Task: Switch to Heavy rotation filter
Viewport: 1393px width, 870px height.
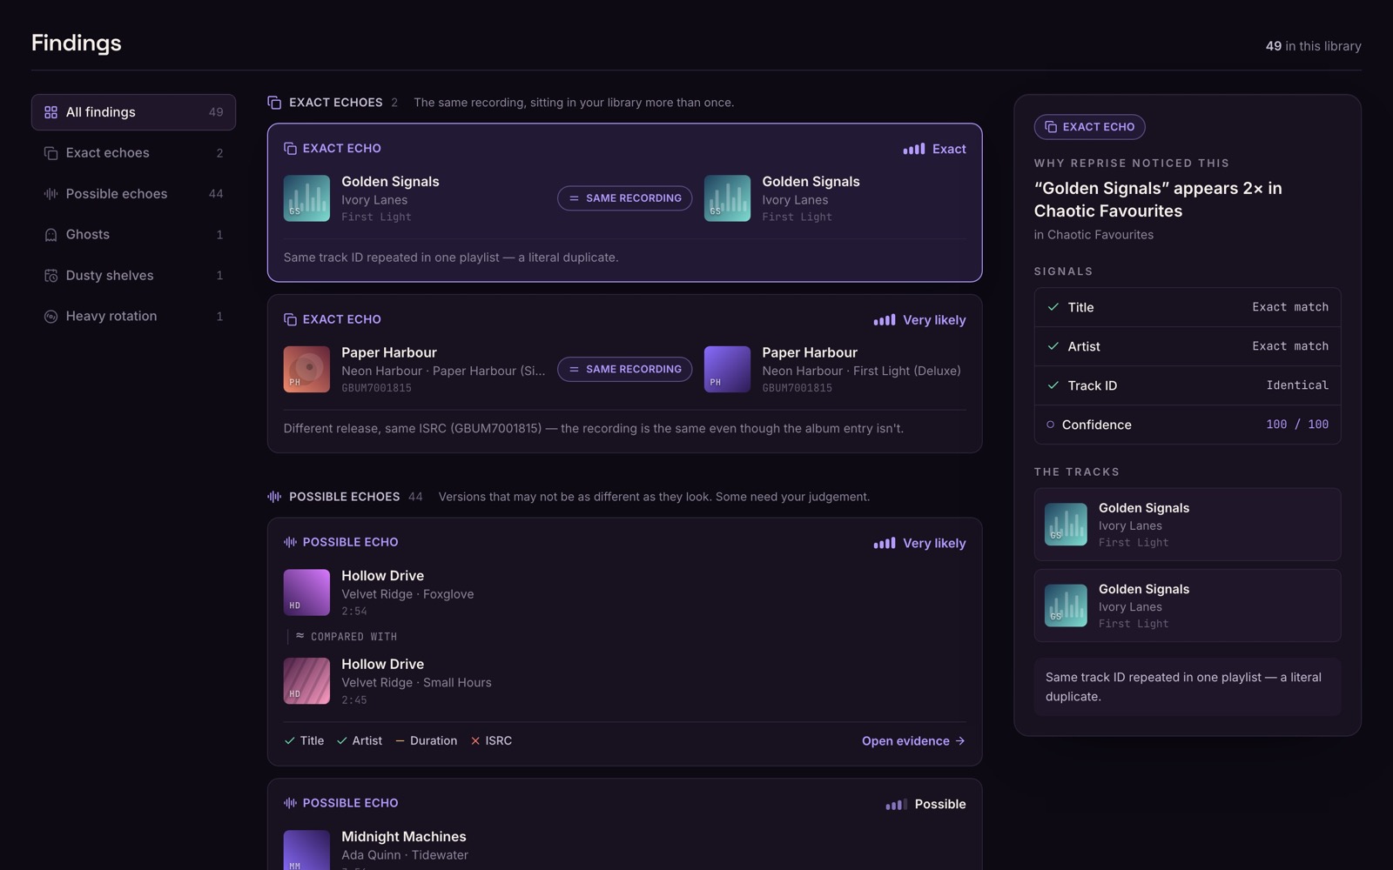Action: [133, 317]
